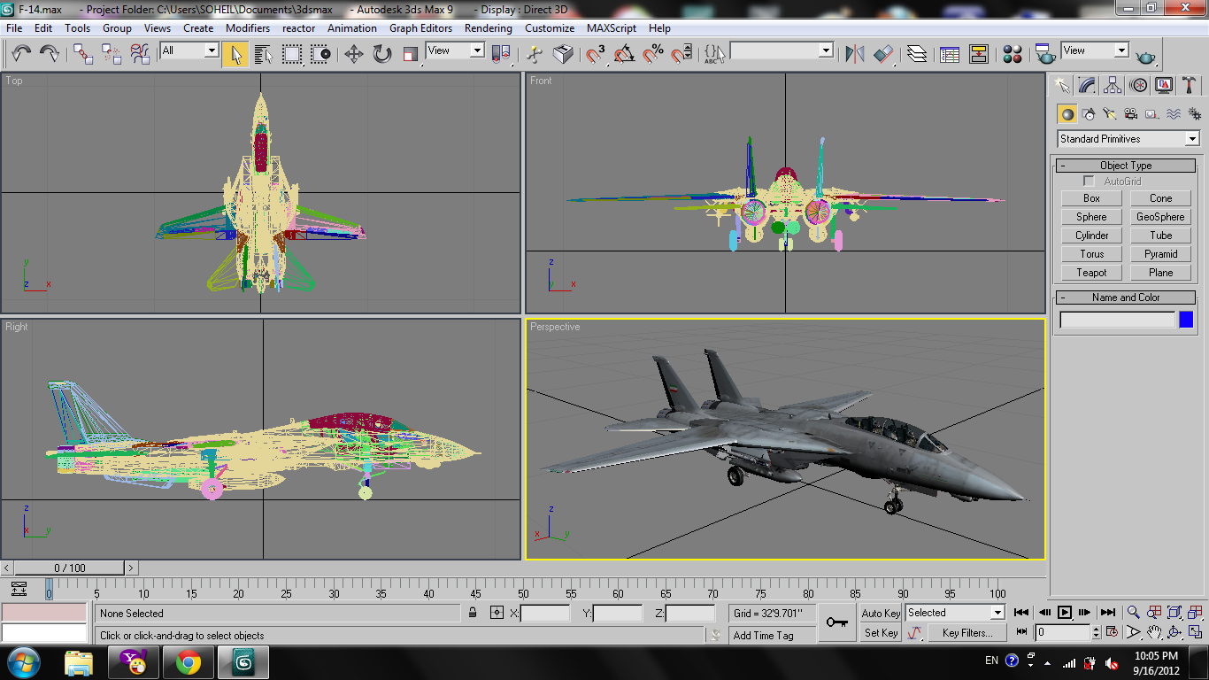Activate the Select and Link tool
This screenshot has height=680, width=1209.
(83, 54)
